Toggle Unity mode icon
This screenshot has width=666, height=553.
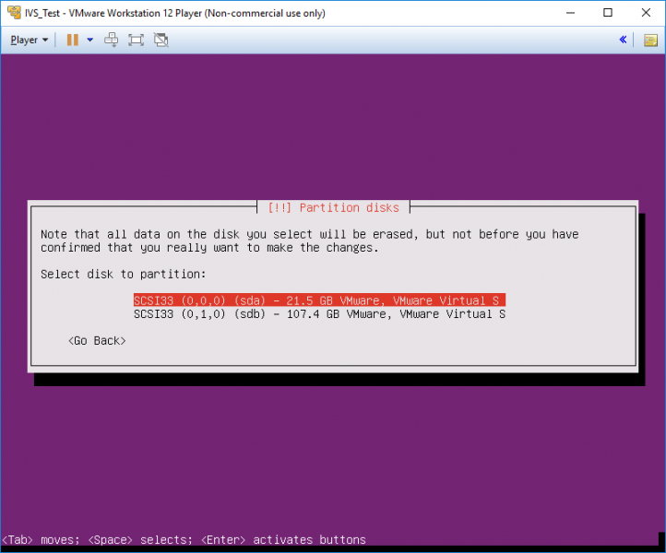(161, 40)
